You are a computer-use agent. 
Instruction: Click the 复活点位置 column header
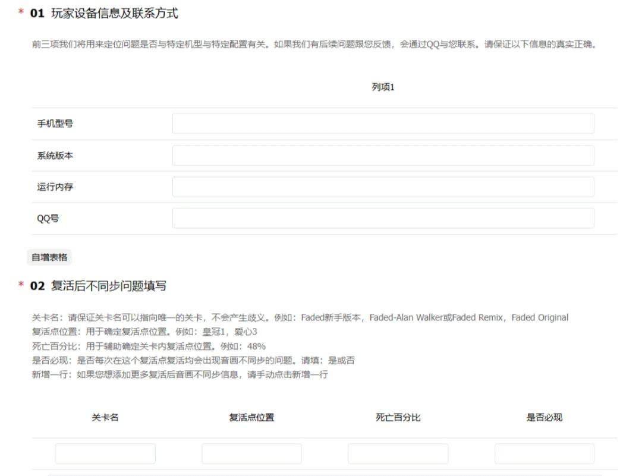point(251,418)
